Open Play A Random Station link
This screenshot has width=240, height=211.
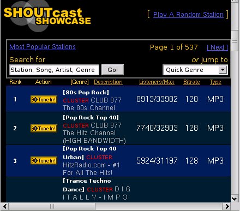[x=188, y=15]
